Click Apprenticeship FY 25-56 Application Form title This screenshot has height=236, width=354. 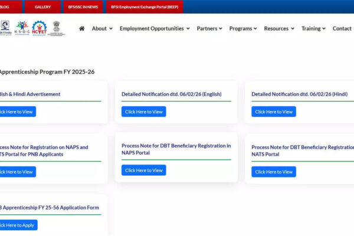tap(49, 207)
